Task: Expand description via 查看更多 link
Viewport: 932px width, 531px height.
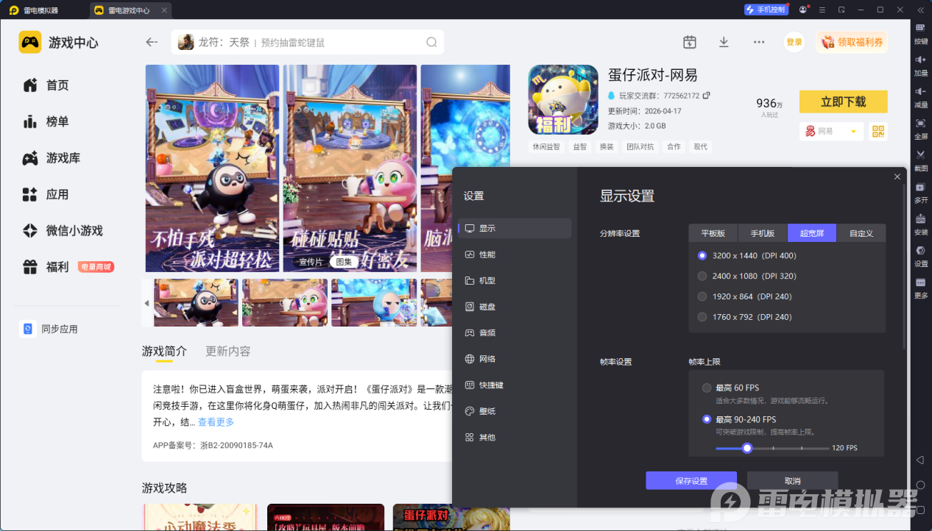Action: pos(216,422)
